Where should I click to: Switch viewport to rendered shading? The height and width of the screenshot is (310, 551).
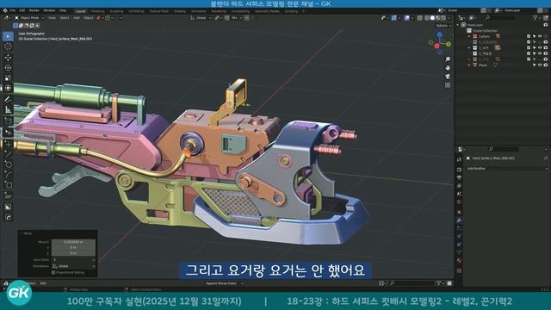(x=443, y=18)
